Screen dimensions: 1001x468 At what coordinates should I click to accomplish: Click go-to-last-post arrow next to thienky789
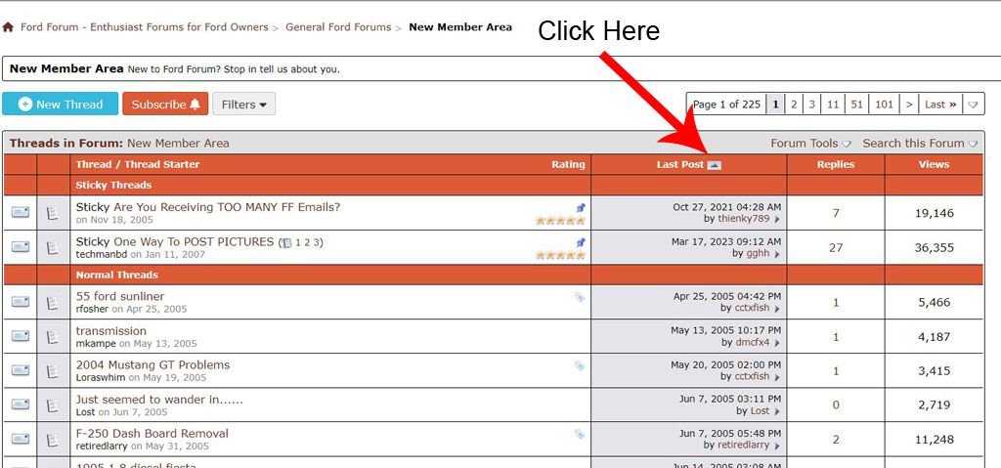[777, 220]
